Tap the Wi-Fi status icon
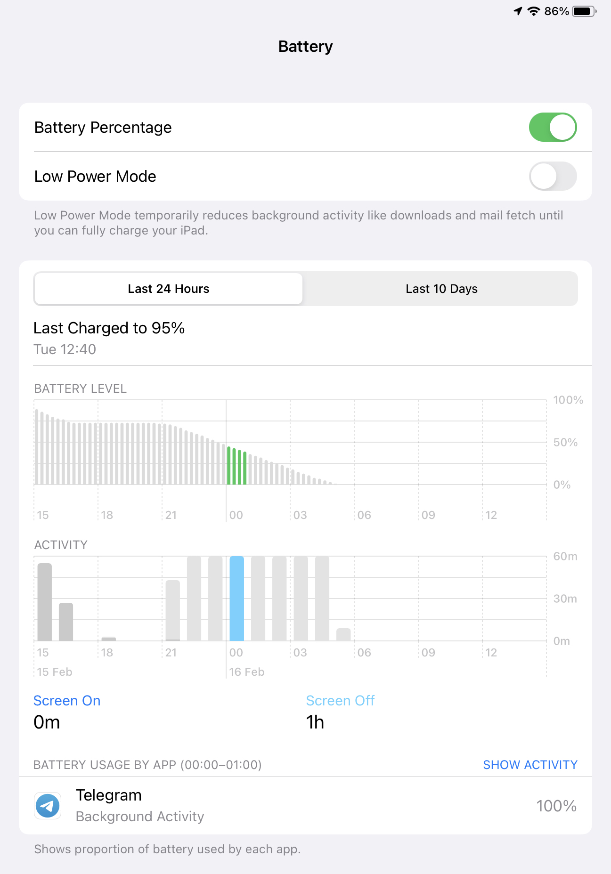 click(x=533, y=11)
